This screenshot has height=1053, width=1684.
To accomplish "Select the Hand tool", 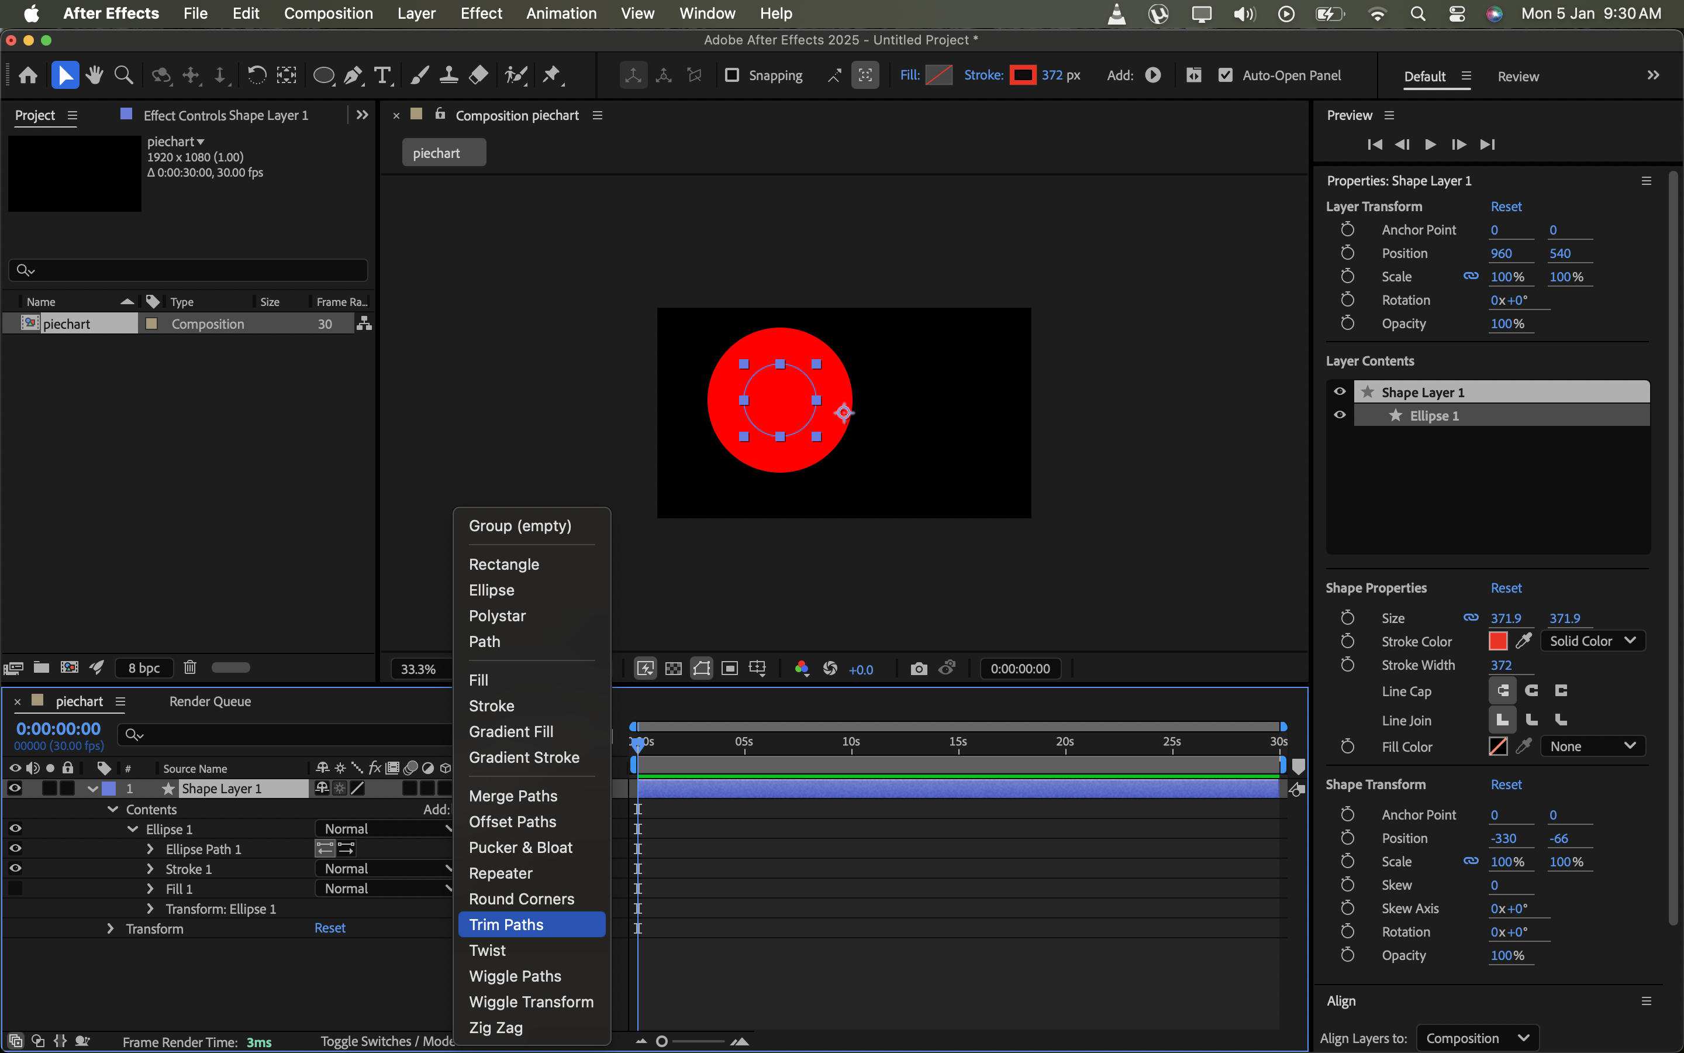I will (95, 75).
